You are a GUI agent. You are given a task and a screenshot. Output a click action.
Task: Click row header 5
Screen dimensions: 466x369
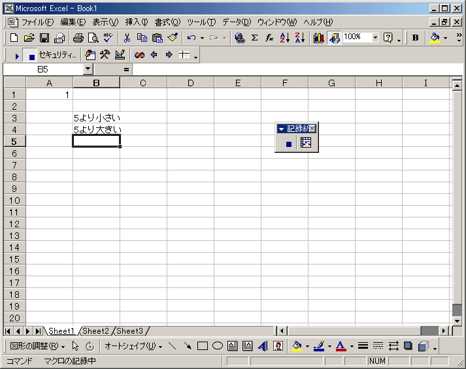pyautogui.click(x=14, y=142)
